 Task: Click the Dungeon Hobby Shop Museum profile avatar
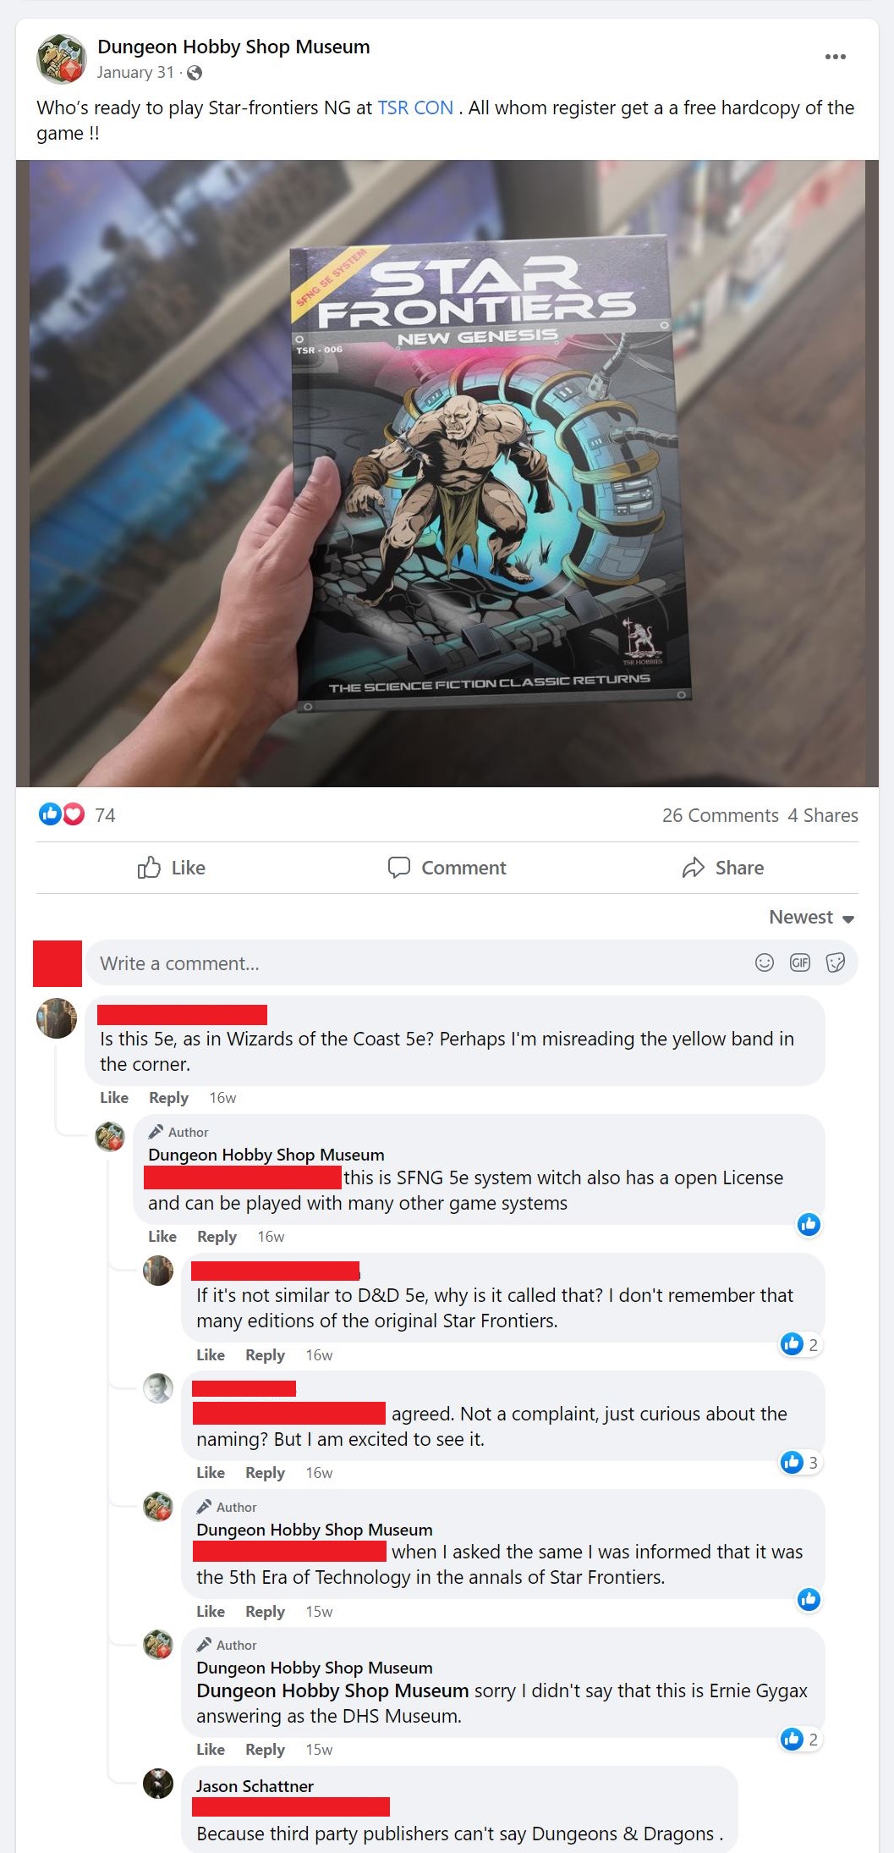pos(61,58)
